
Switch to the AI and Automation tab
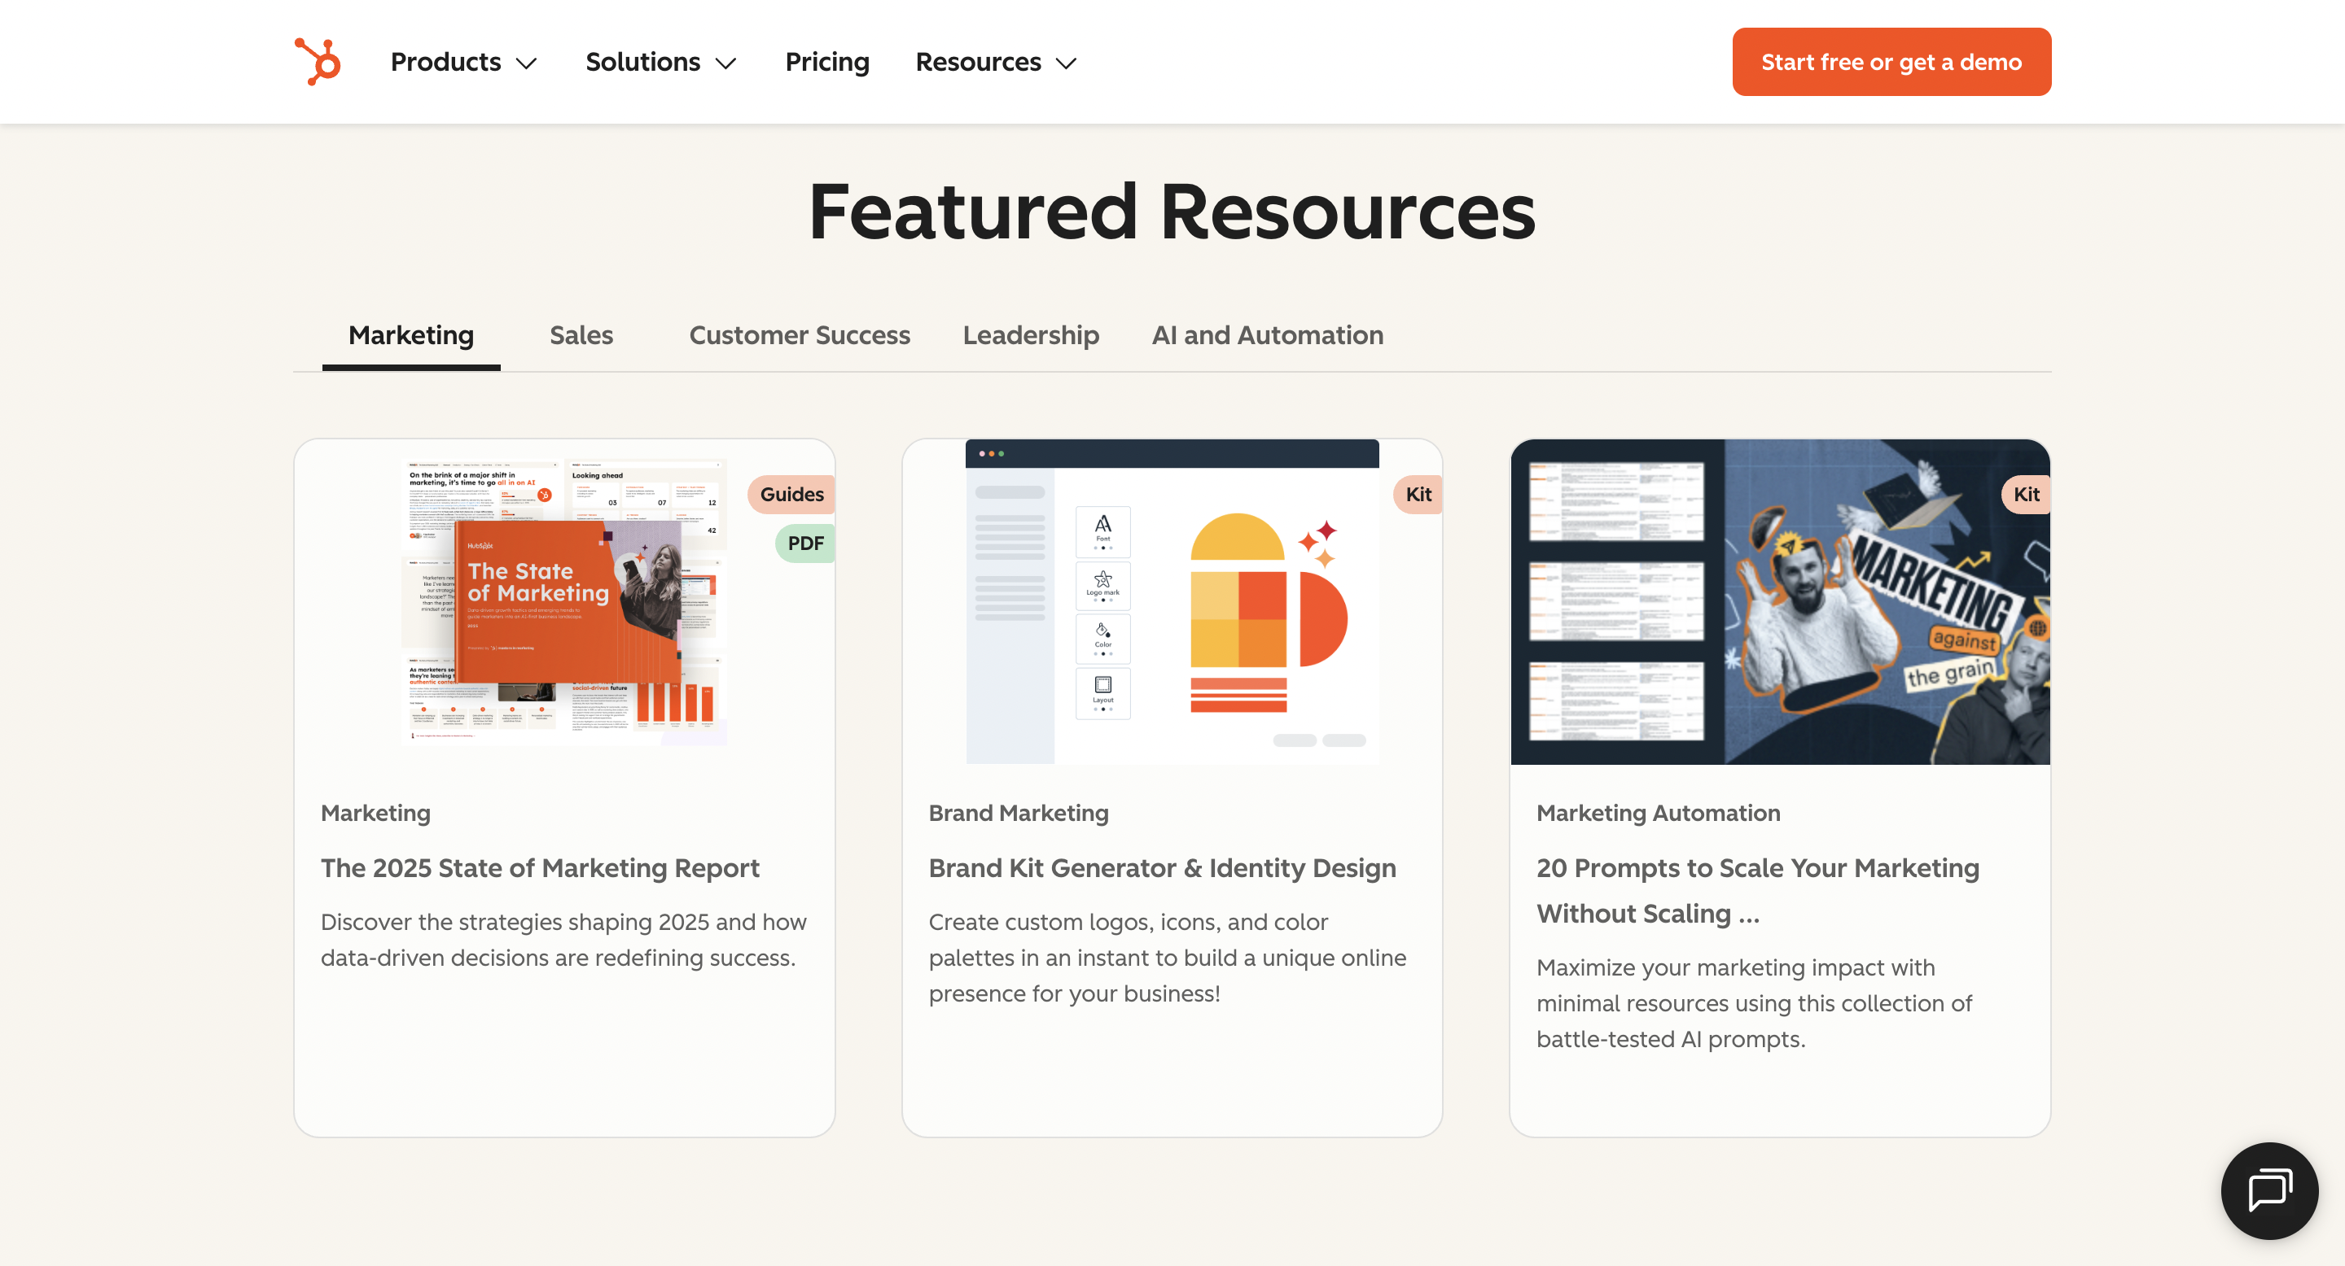pyautogui.click(x=1267, y=335)
